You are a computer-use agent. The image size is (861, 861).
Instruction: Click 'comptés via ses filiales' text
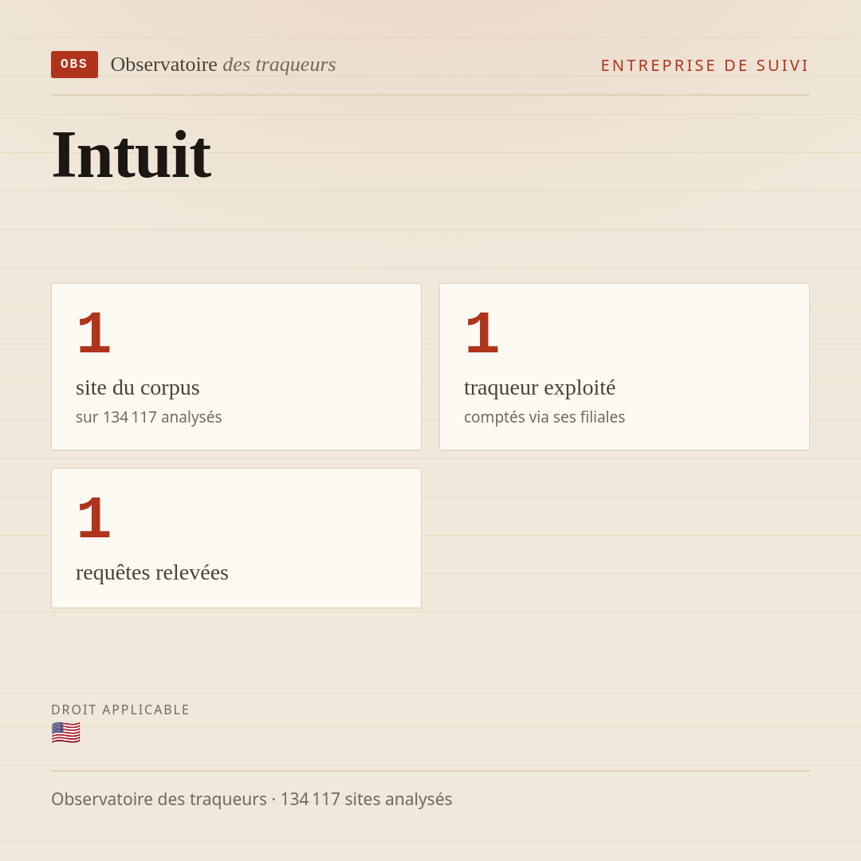tap(545, 417)
